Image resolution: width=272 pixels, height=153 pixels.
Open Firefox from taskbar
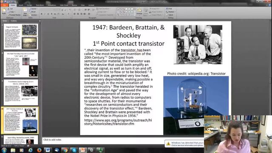click(39, 150)
